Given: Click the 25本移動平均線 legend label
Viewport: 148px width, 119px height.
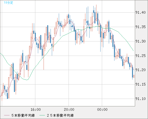Looking at the screenshot, I should click(x=60, y=115).
